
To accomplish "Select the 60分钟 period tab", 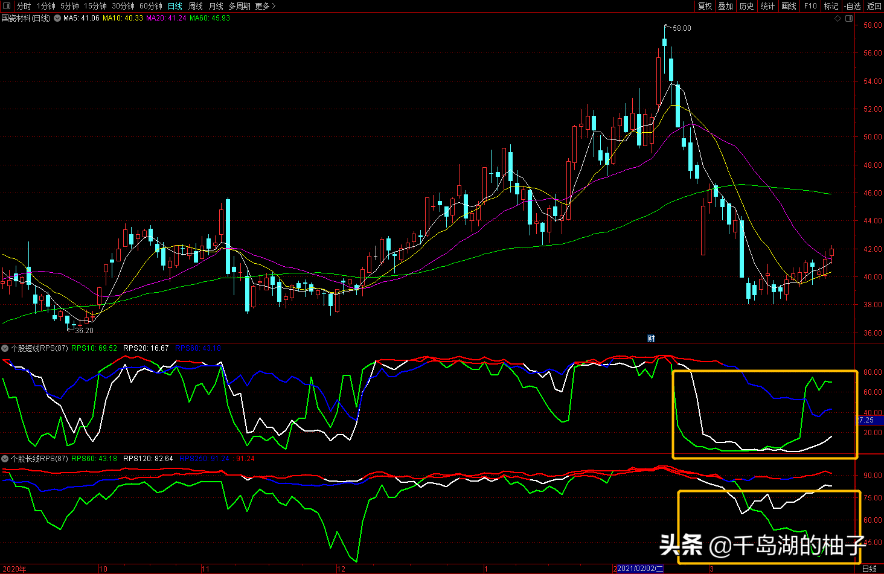I will tap(151, 6).
